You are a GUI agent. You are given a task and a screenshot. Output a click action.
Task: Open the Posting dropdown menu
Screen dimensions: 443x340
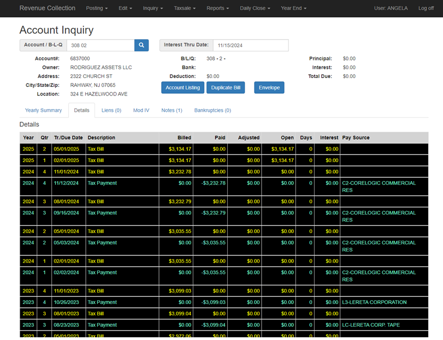click(97, 8)
